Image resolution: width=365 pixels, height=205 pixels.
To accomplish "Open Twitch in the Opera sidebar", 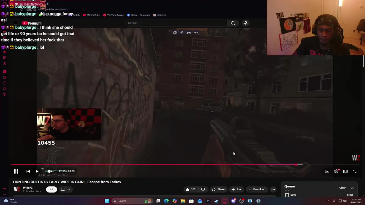I will pyautogui.click(x=5, y=58).
